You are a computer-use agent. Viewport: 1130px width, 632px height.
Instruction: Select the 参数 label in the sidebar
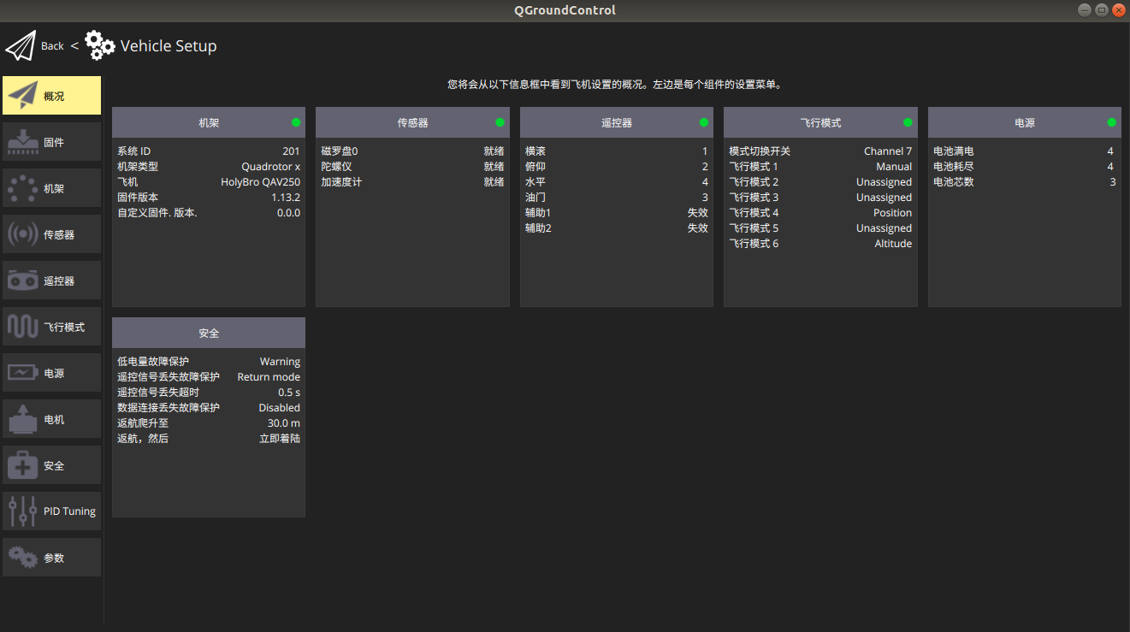click(x=54, y=558)
